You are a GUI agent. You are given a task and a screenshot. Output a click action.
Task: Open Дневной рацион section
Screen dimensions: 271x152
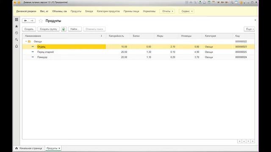click(26, 11)
